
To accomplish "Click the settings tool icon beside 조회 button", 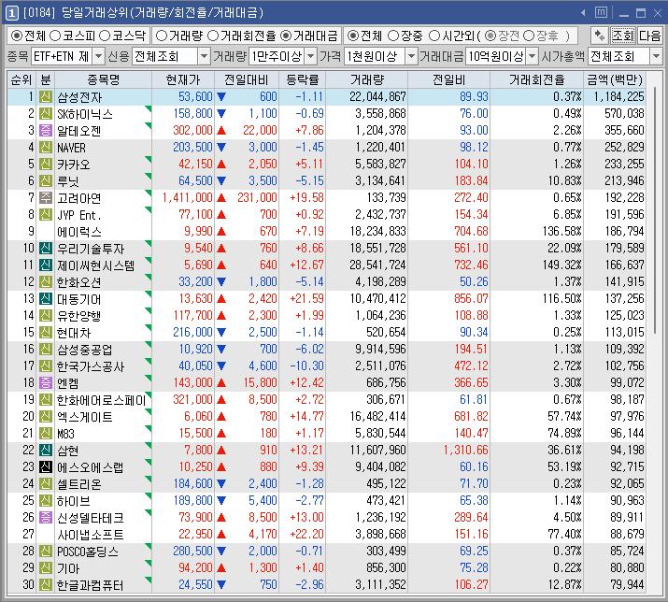I will point(600,36).
